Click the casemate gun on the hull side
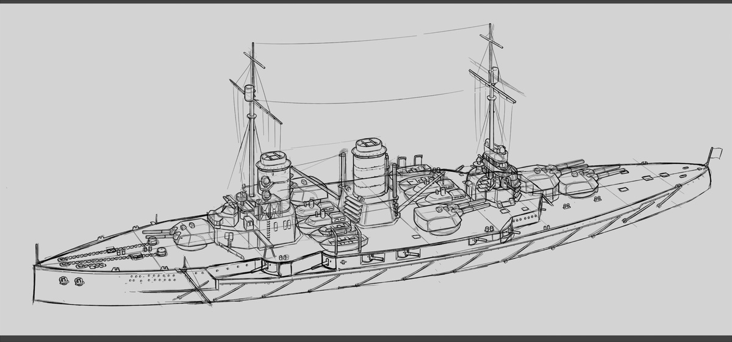This screenshot has height=342, width=732. click(372, 258)
